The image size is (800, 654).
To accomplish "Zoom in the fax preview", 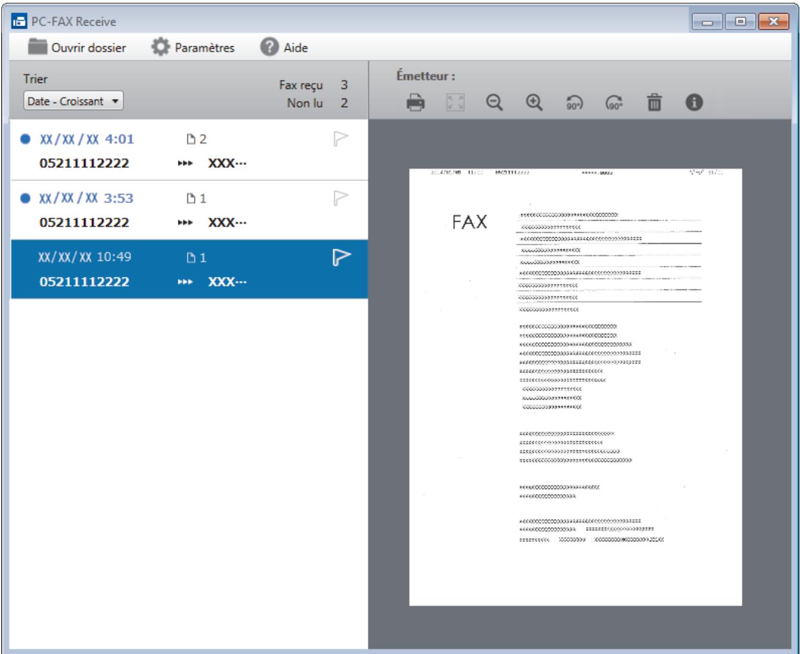I will 534,103.
